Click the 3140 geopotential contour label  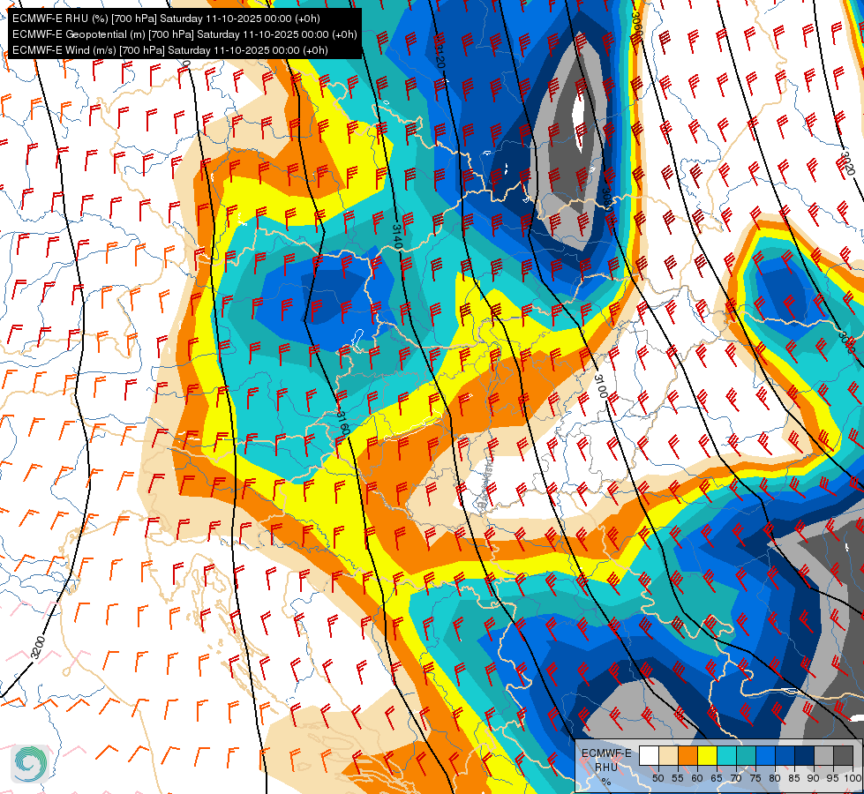pos(398,236)
